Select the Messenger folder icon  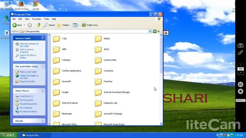point(57,114)
